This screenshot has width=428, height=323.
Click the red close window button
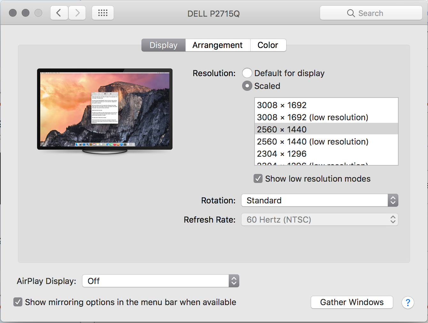(13, 13)
